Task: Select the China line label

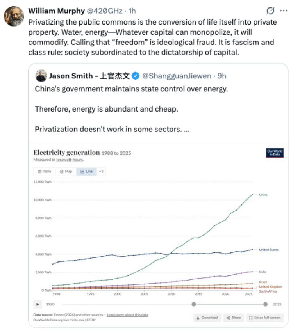Action: 263,195
